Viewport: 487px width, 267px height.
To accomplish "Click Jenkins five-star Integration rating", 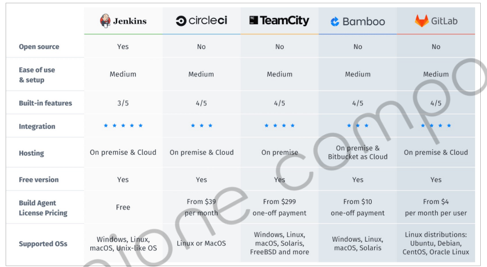I will click(x=123, y=126).
